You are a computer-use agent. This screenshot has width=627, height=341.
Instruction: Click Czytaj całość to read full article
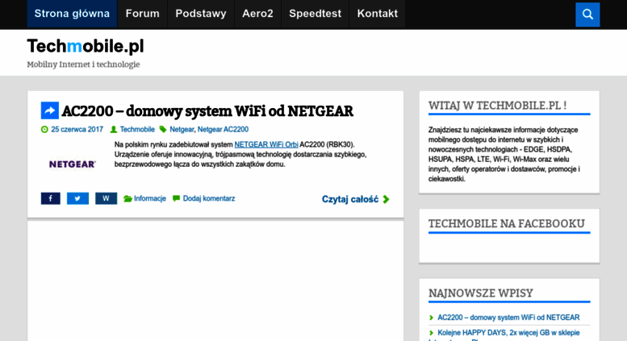tap(350, 199)
